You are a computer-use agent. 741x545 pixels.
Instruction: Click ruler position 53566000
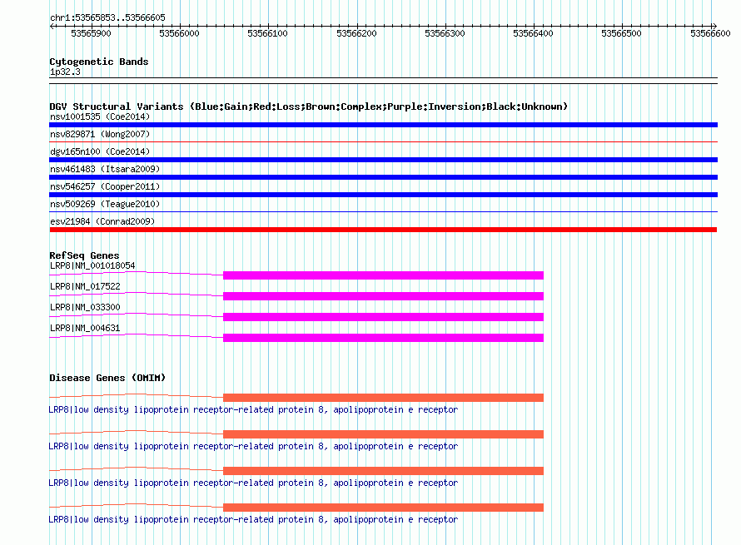tap(180, 33)
